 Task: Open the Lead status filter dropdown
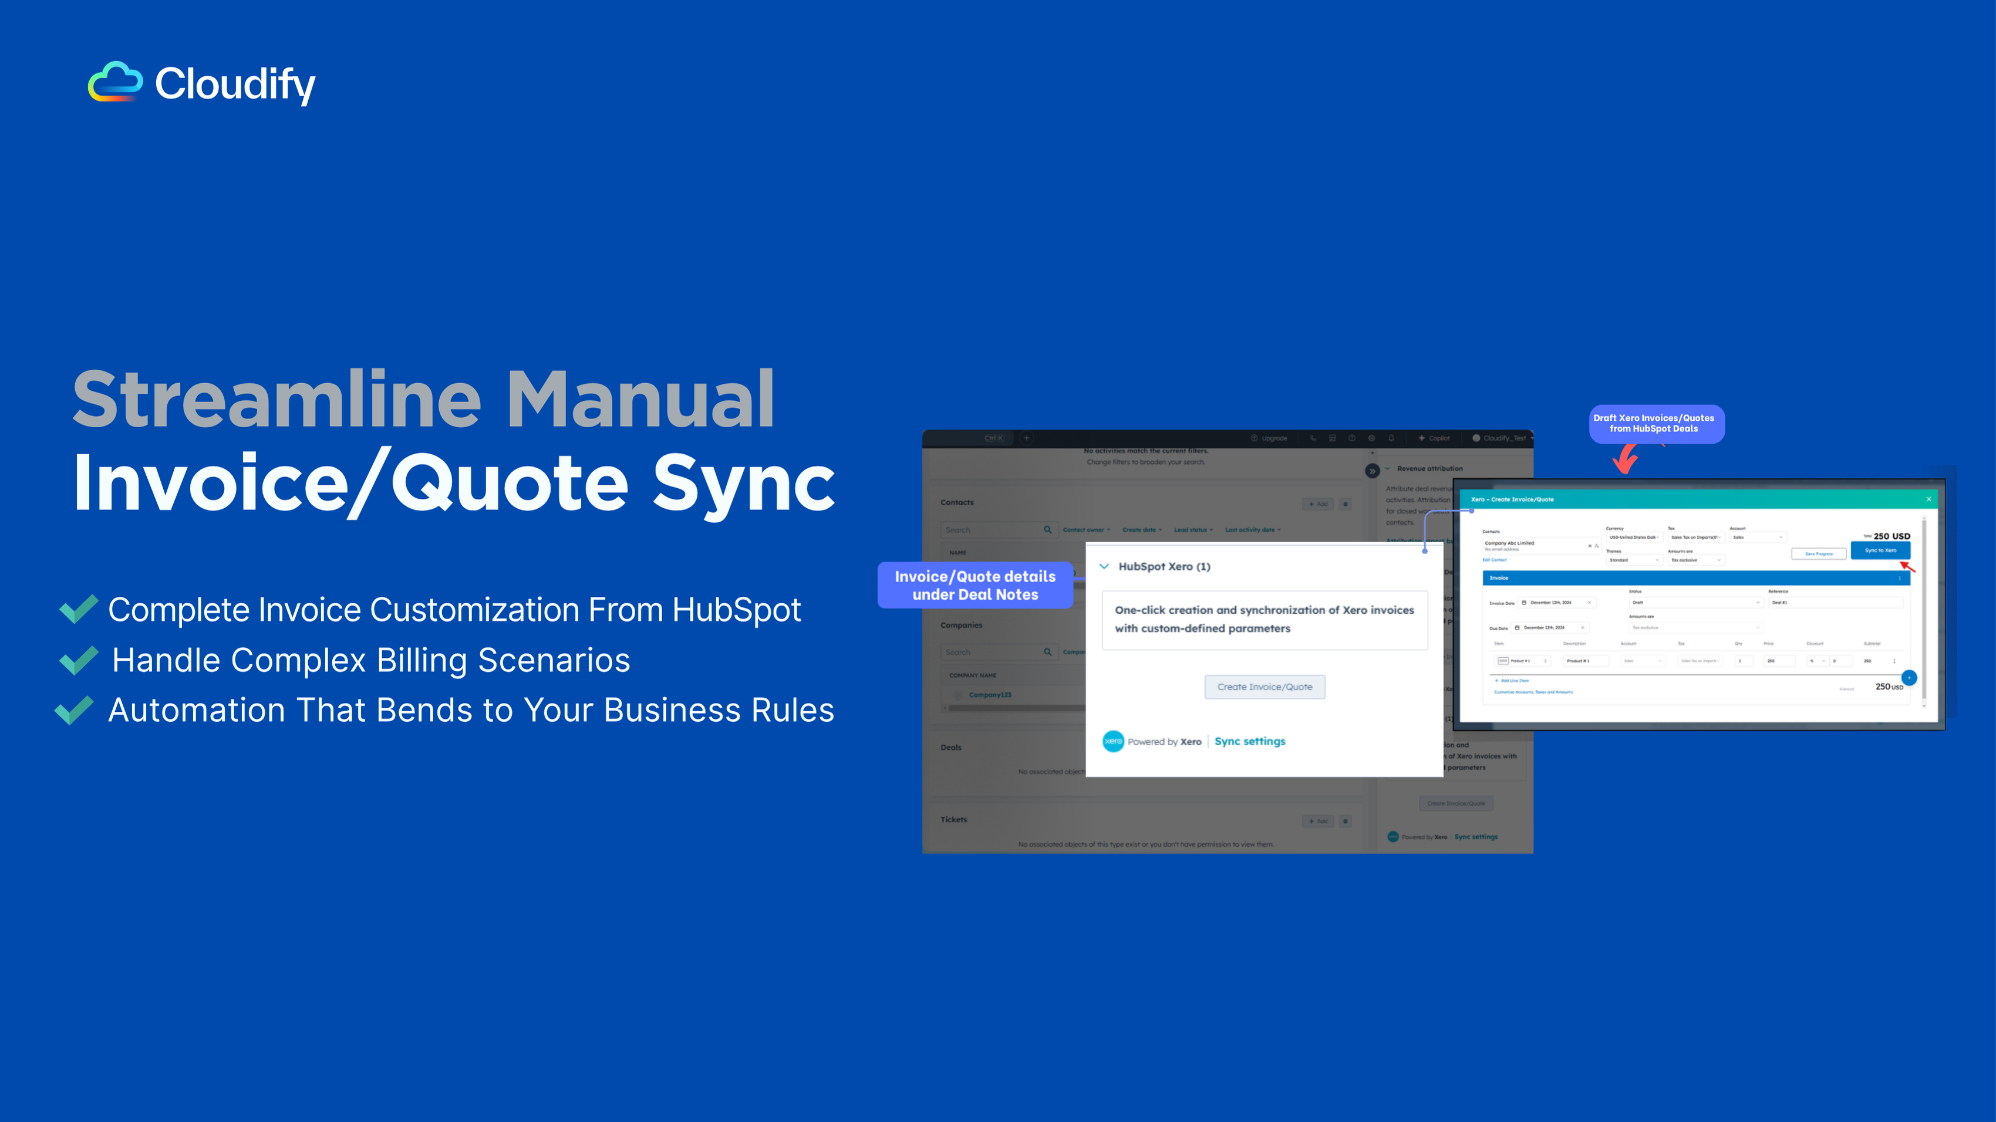click(1193, 530)
